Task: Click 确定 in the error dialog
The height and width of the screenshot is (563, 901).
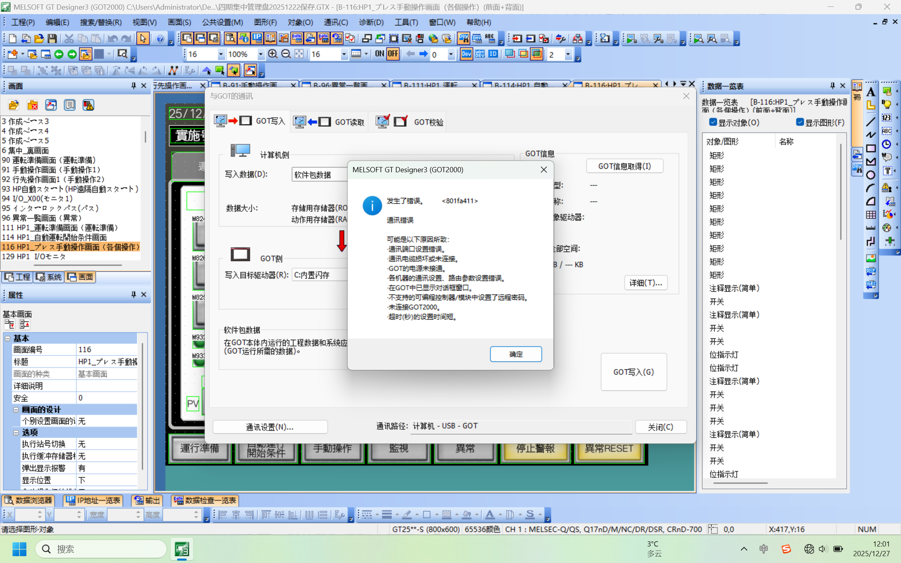Action: click(515, 354)
